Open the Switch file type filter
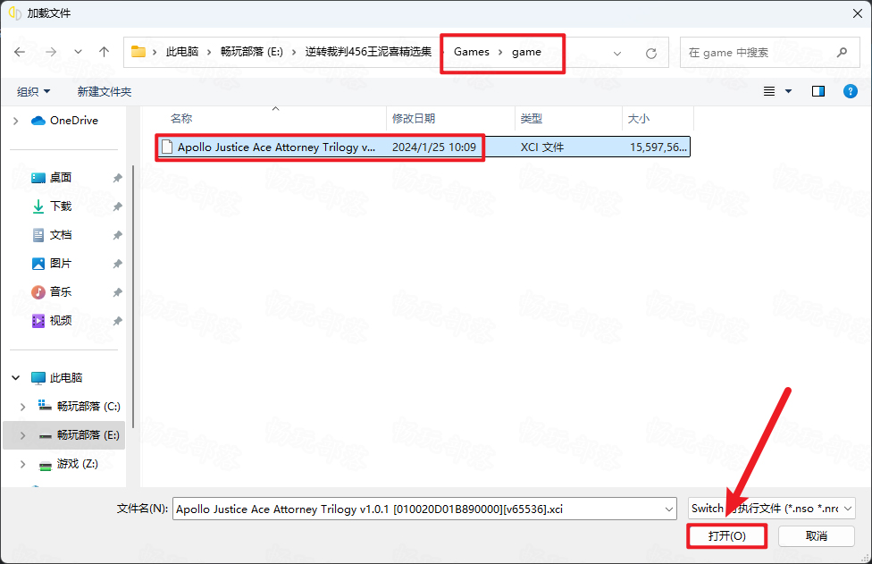Screen dimensions: 872x564 click(771, 509)
